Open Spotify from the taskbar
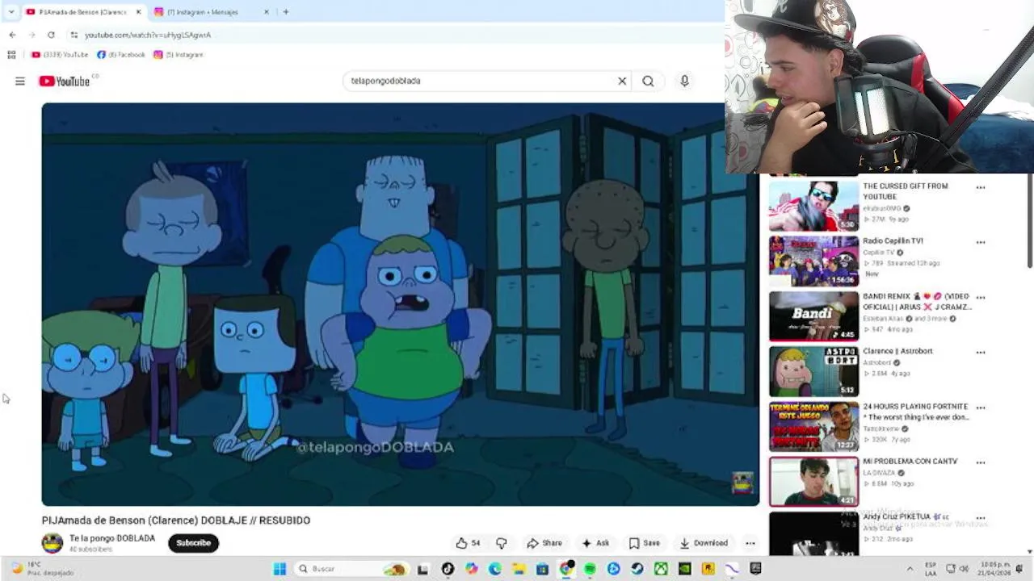This screenshot has width=1034, height=581. pos(590,569)
